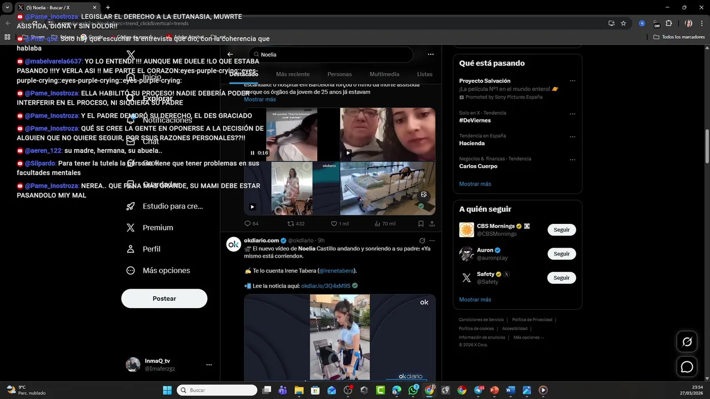
Task: Open Hacienda trend three-dot menu
Action: (572, 136)
